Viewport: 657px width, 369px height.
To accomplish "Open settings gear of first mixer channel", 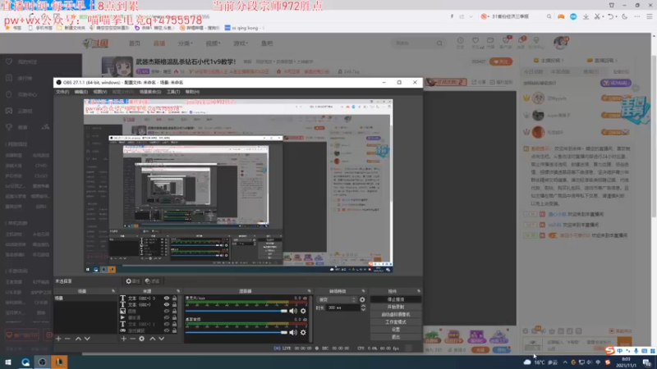I will click(303, 311).
